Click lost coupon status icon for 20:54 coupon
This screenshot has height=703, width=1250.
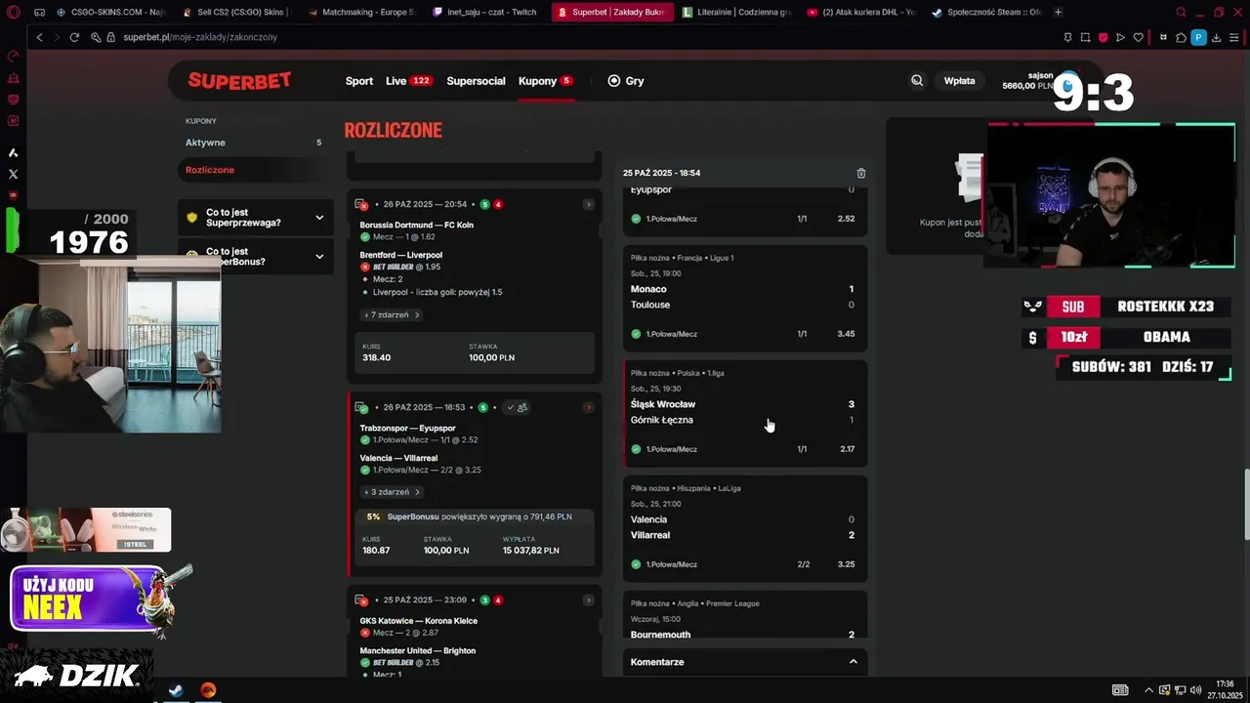[x=362, y=204]
